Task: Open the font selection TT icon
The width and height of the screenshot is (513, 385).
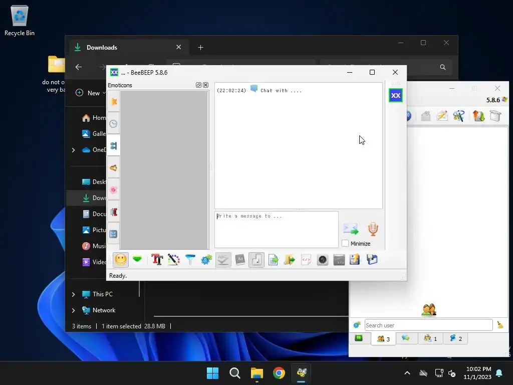Action: pos(157,260)
